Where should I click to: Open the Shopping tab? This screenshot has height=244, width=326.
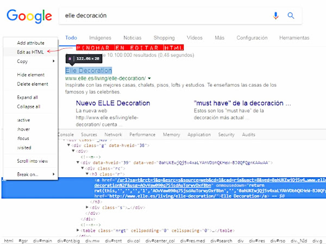click(x=164, y=38)
